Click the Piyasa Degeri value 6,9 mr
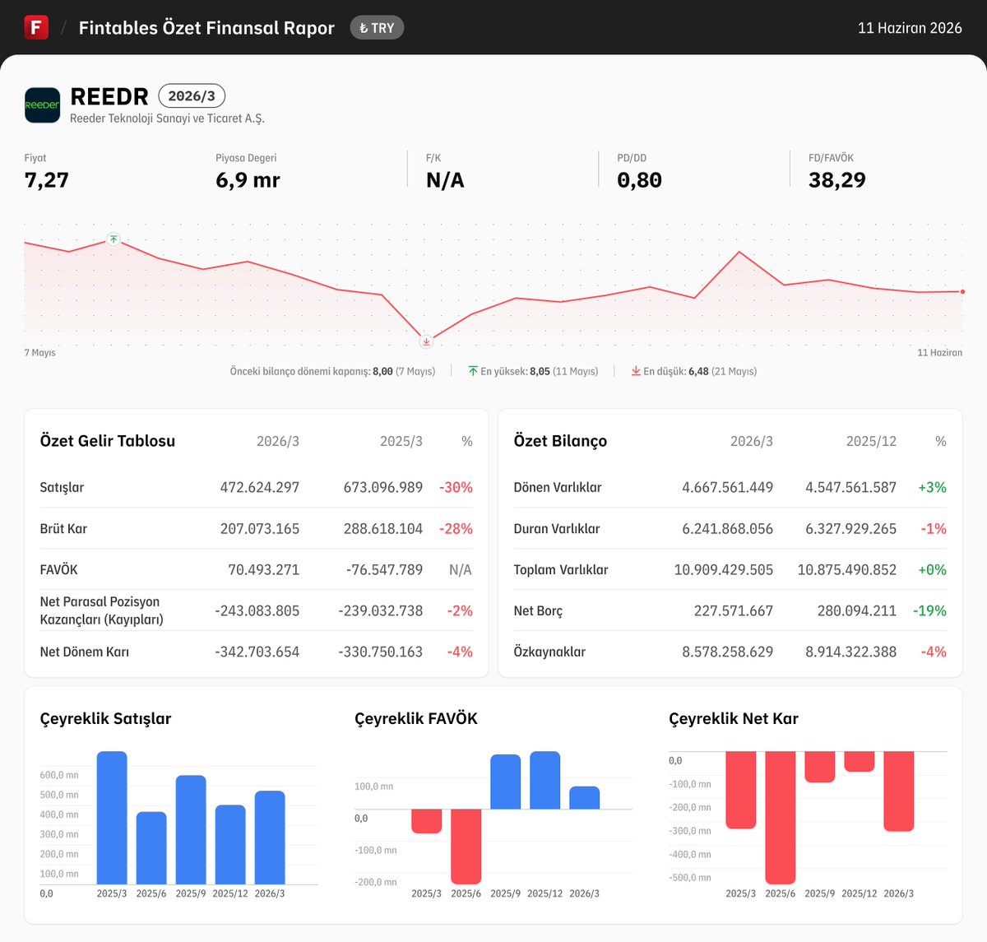The width and height of the screenshot is (987, 942). (x=248, y=180)
